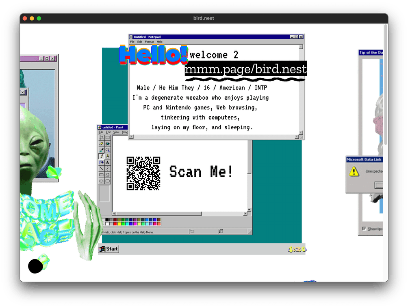Close the purple-titled window on left

(52, 59)
